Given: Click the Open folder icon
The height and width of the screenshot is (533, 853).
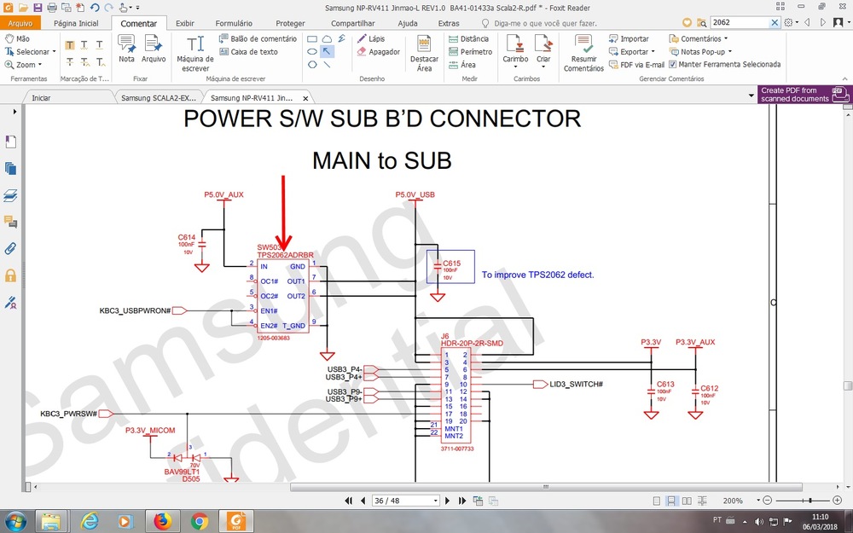Looking at the screenshot, I should (23, 8).
